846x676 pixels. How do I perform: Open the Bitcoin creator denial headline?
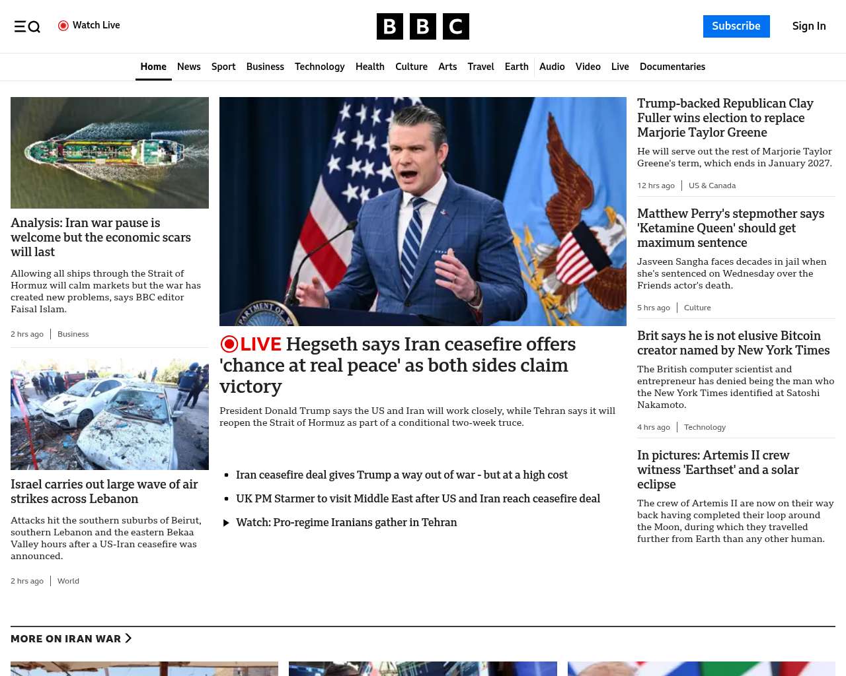pos(733,343)
